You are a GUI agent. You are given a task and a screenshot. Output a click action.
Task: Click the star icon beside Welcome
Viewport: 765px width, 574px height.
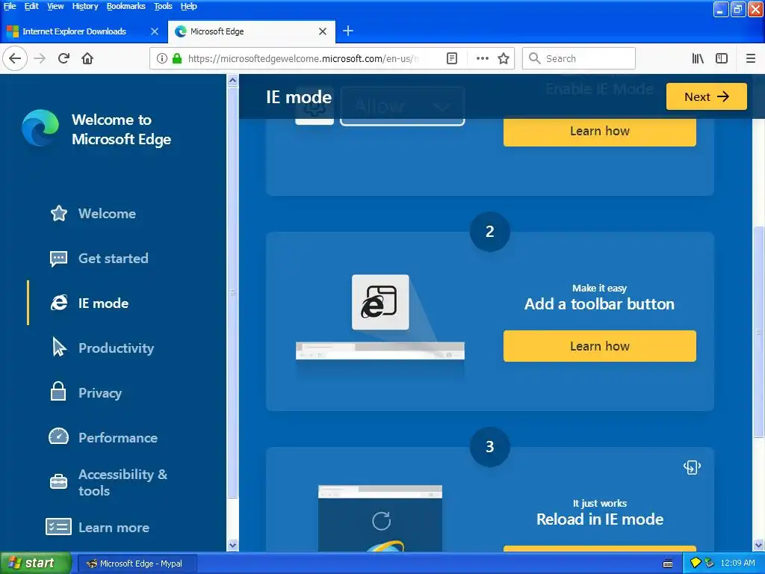point(59,213)
